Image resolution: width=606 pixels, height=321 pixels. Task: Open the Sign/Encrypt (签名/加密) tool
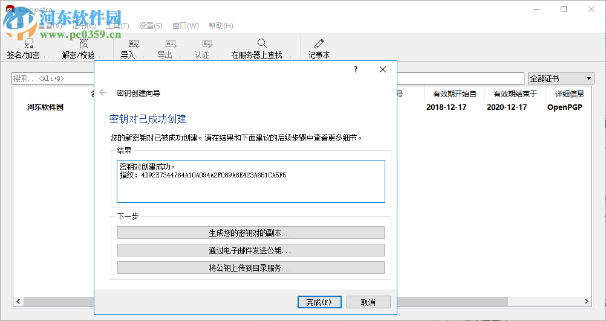(28, 48)
